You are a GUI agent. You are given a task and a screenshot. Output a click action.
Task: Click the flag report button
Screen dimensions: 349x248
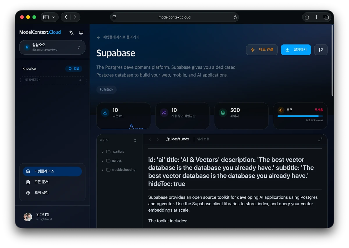point(321,50)
